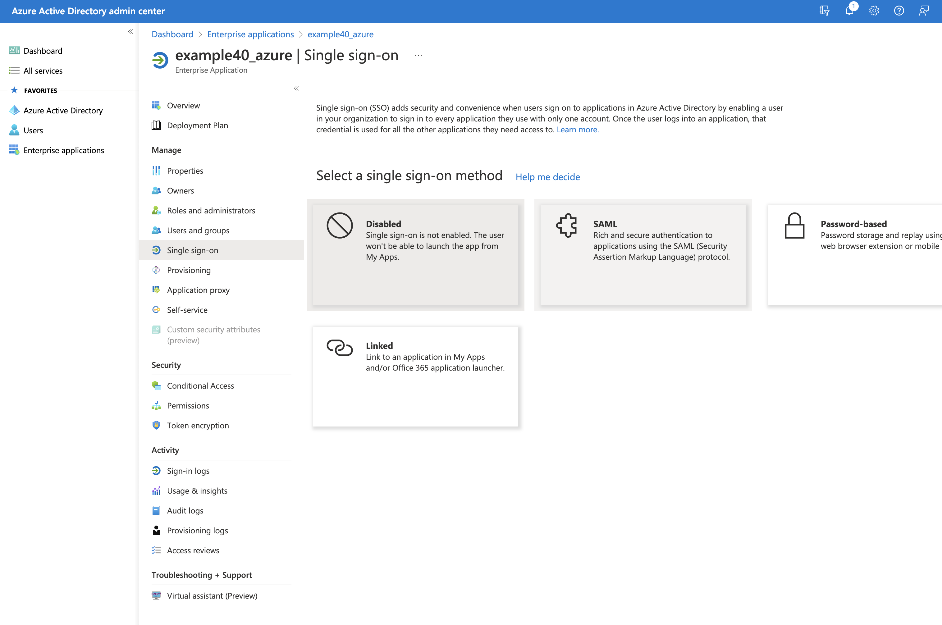
Task: Click the Provisioning cycle icon
Action: tap(156, 270)
